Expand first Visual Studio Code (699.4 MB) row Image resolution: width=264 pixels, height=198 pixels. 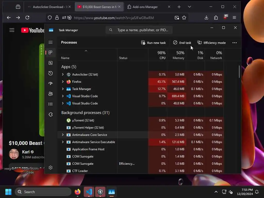point(63,96)
